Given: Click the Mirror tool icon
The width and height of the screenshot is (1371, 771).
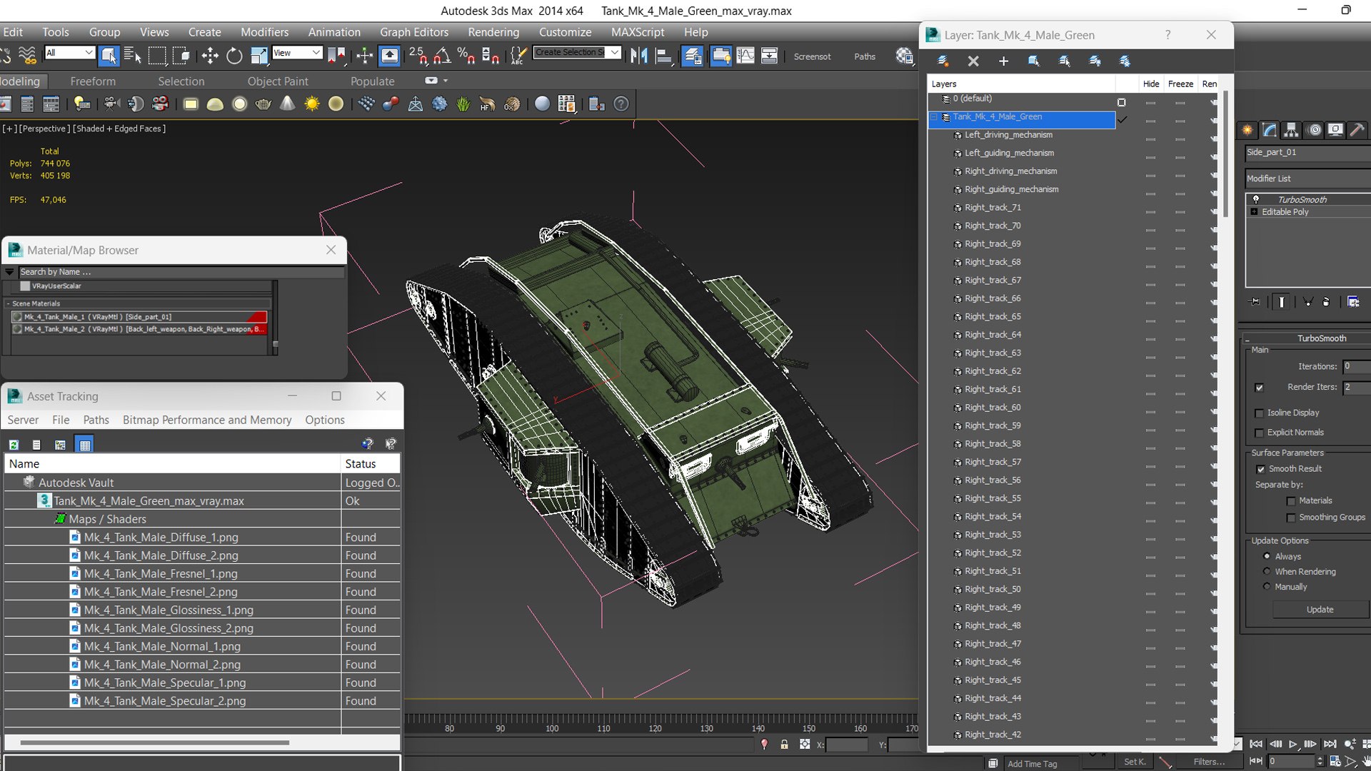Looking at the screenshot, I should (x=639, y=56).
